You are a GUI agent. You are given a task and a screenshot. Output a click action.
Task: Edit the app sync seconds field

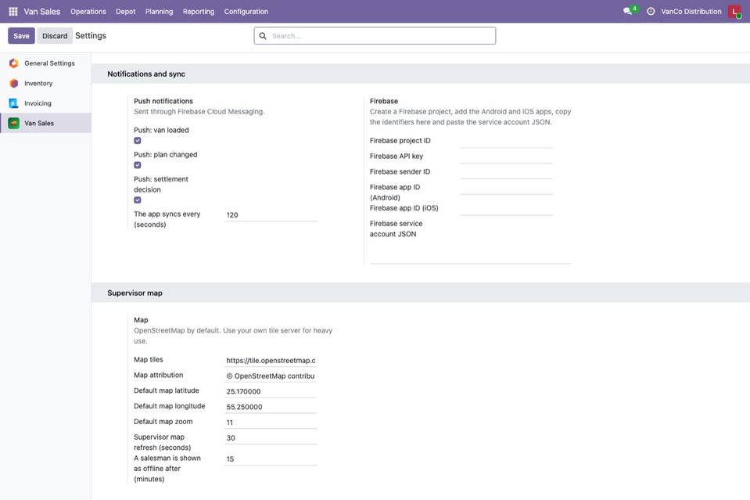(x=271, y=215)
